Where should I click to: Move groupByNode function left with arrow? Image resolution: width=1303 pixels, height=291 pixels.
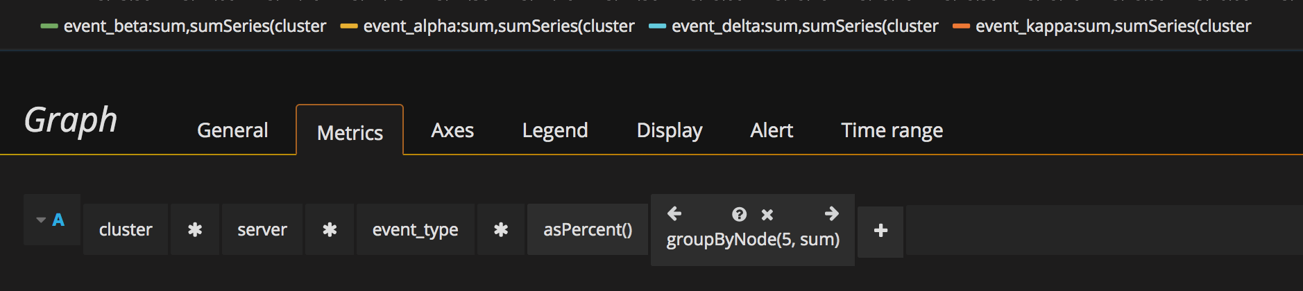click(674, 214)
